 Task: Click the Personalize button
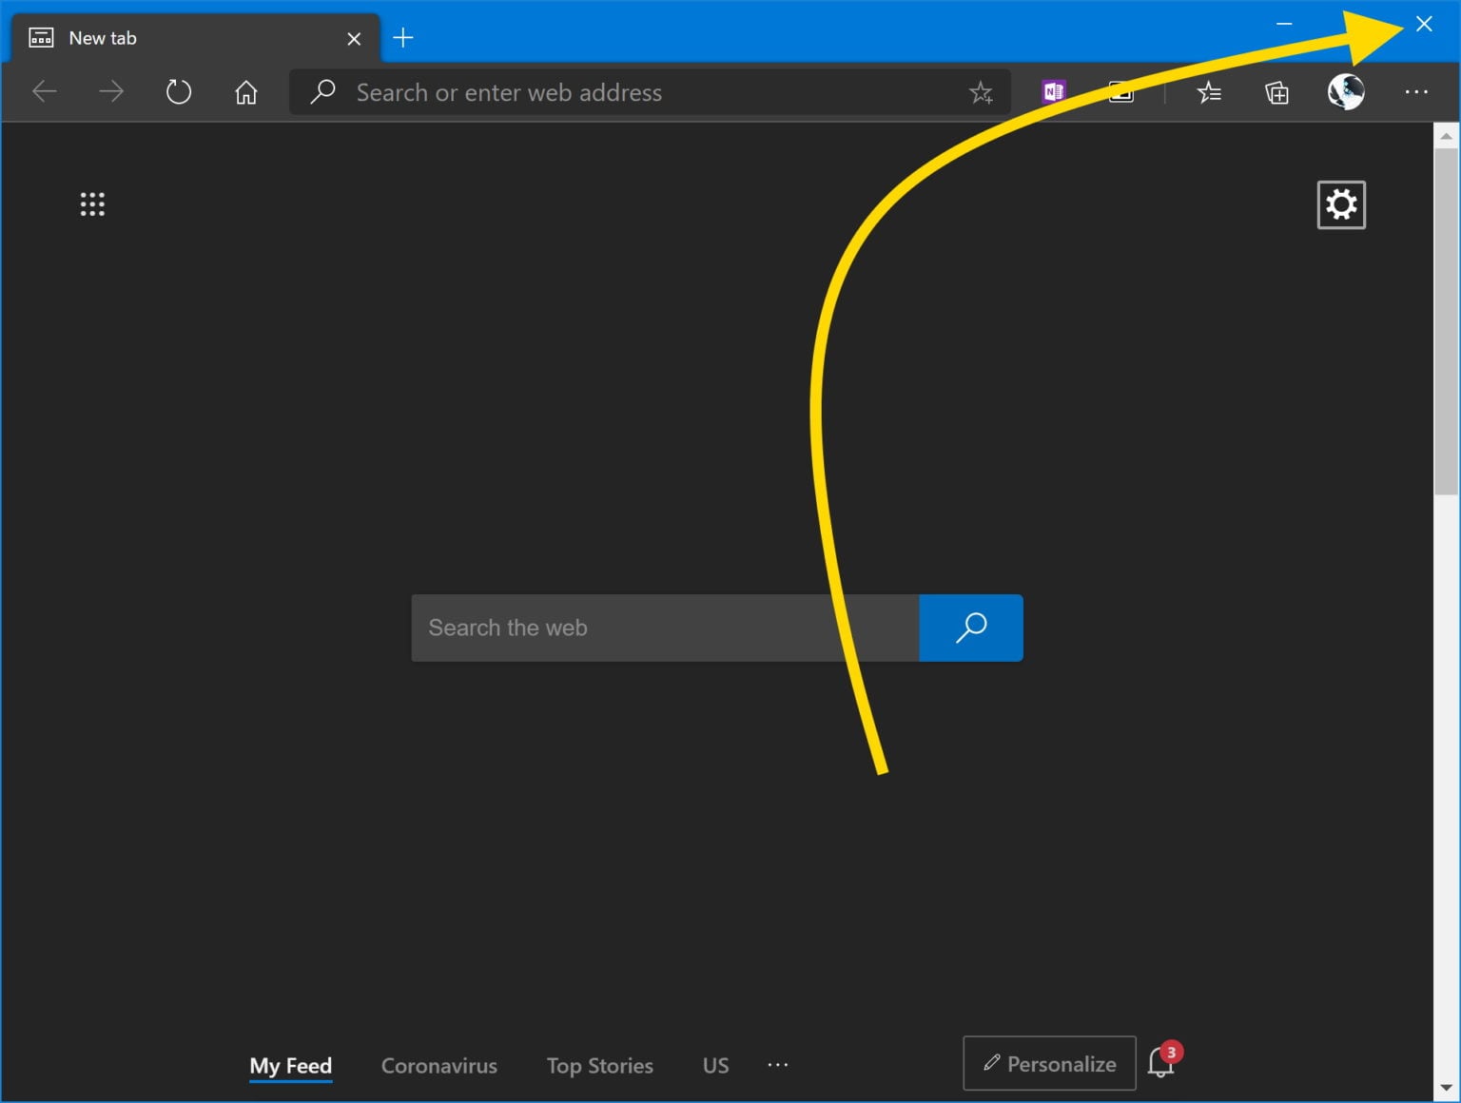[x=1048, y=1063]
